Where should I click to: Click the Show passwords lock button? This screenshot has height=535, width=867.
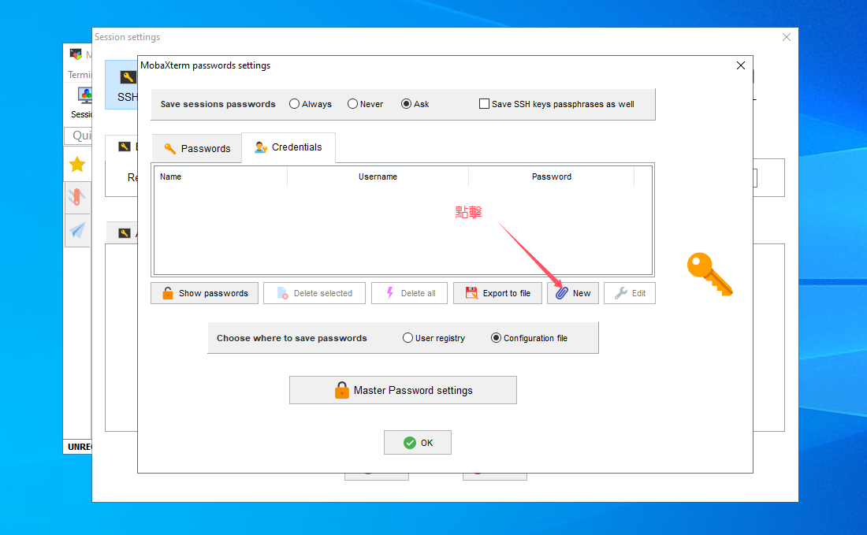coord(205,293)
